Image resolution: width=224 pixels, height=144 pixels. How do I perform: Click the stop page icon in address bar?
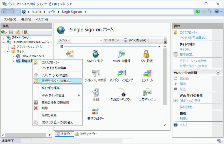pyautogui.click(x=204, y=12)
